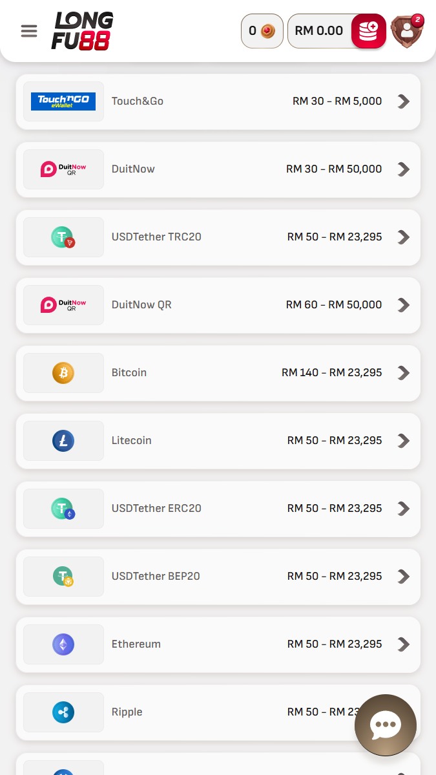The height and width of the screenshot is (775, 436).
Task: Click the RM 0.00 wallet balance
Action: click(319, 31)
